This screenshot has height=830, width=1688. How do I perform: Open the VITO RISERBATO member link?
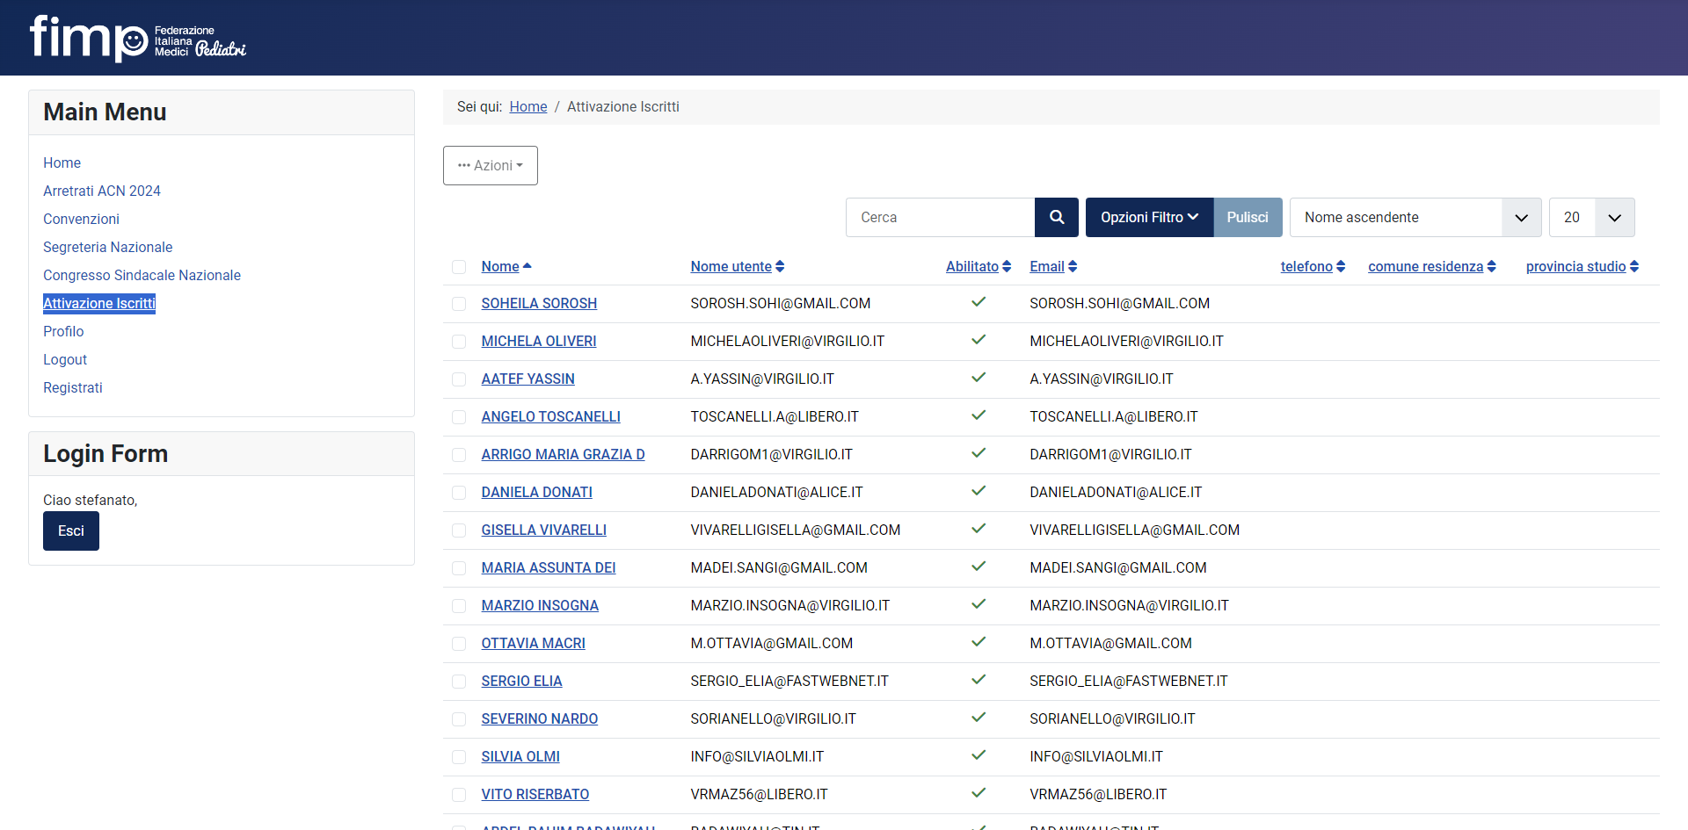535,794
